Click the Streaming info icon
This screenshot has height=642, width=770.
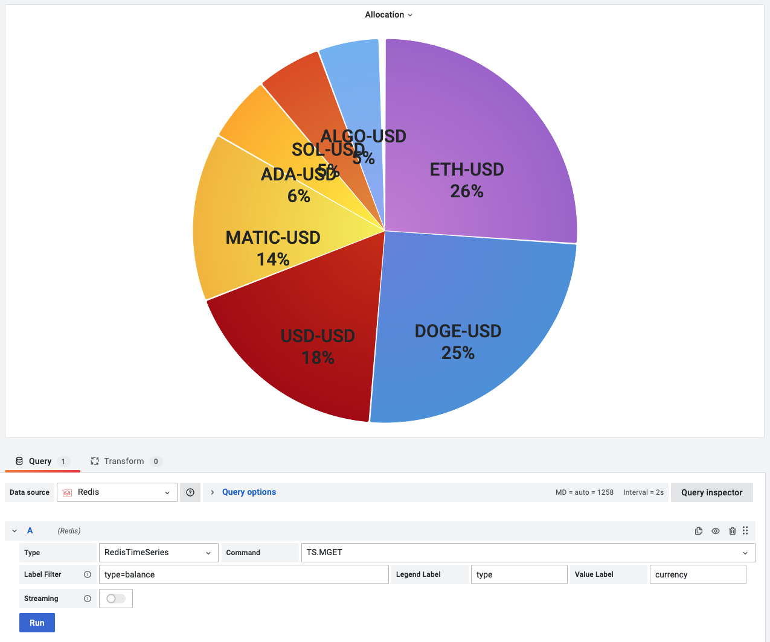click(x=88, y=598)
